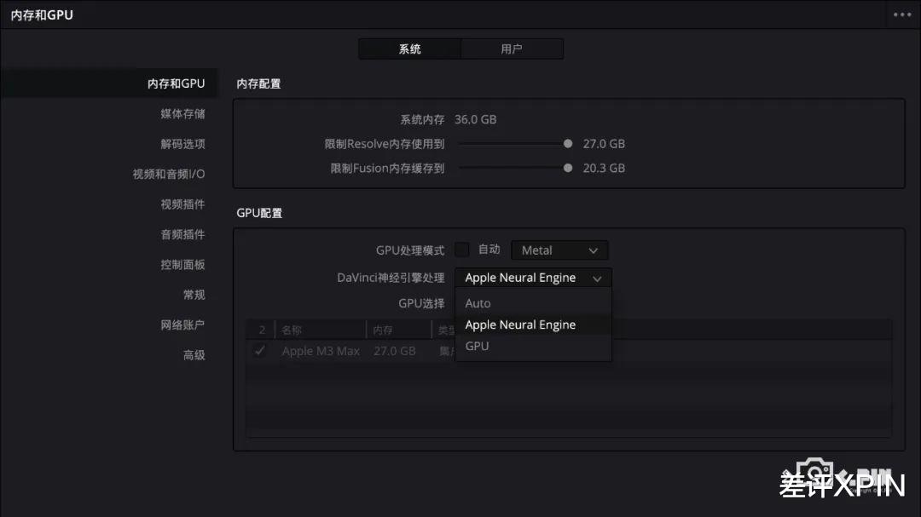Select the 系统 tab
This screenshot has height=517, width=921.
(x=410, y=49)
